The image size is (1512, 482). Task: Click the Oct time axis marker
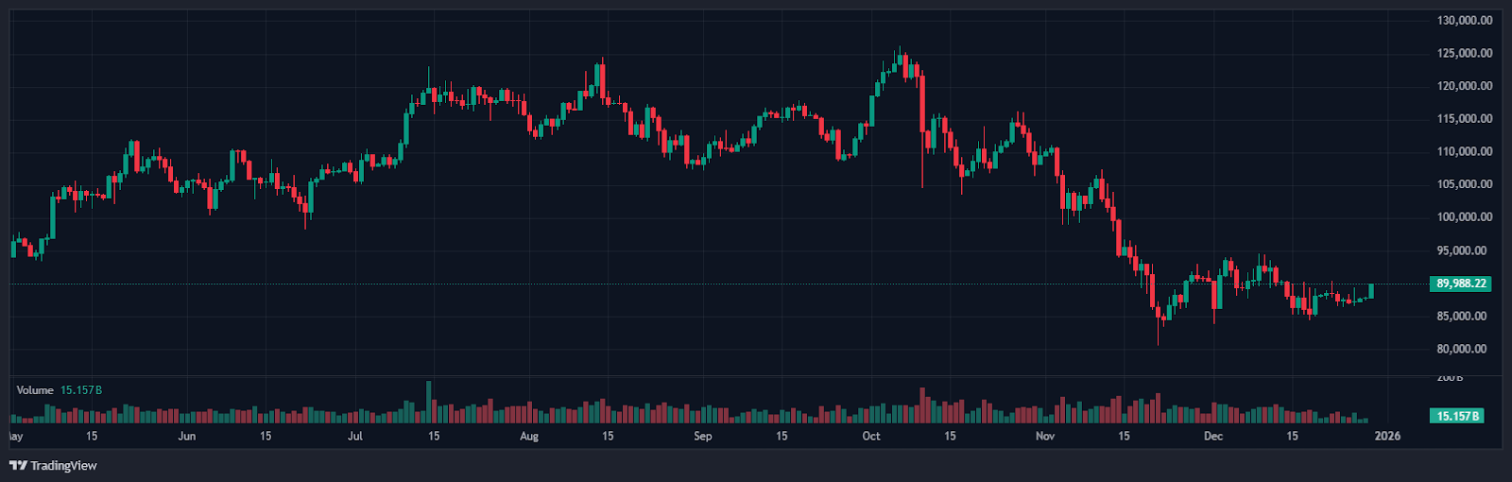(871, 436)
